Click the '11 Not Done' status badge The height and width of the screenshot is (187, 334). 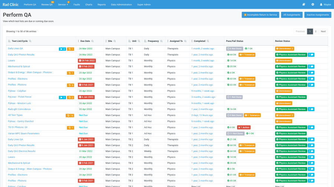click(x=235, y=134)
